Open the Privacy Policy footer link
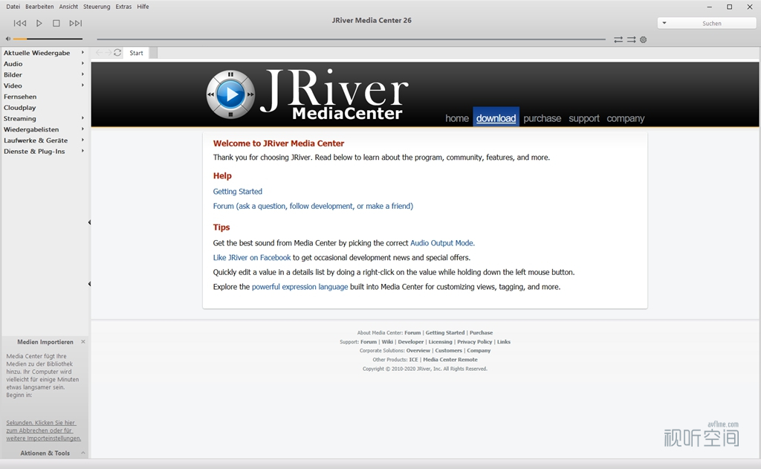Viewport: 761px width, 469px height. point(475,342)
